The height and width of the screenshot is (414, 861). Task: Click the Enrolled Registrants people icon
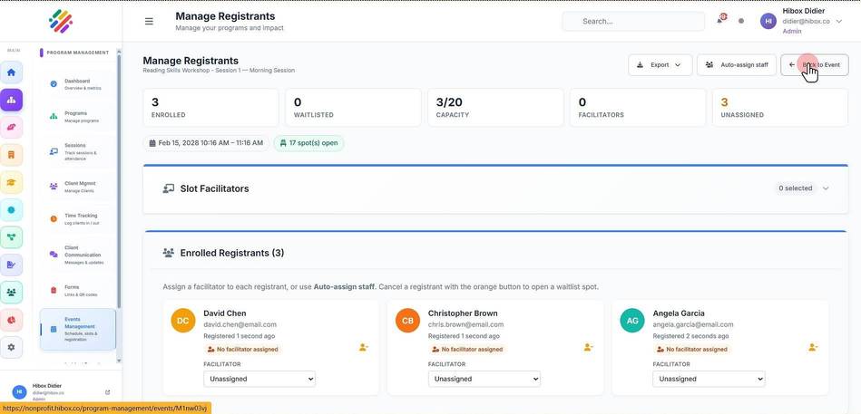[x=168, y=253]
